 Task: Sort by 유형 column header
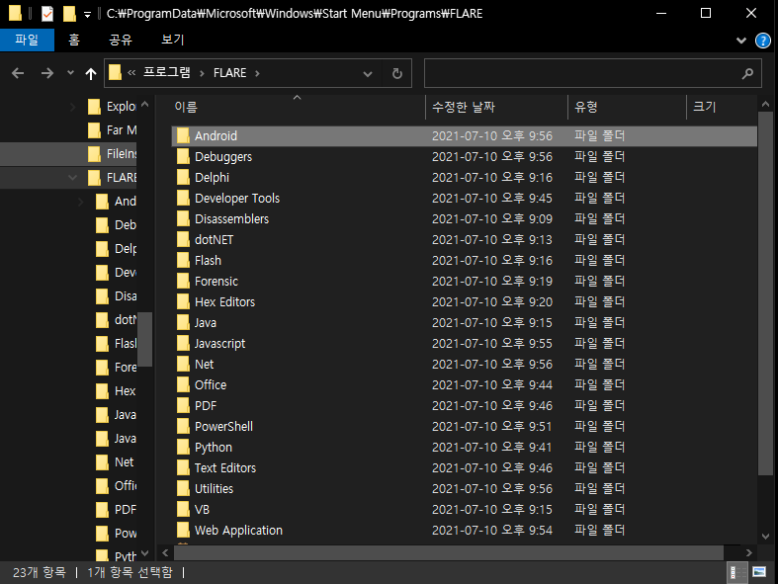[586, 107]
